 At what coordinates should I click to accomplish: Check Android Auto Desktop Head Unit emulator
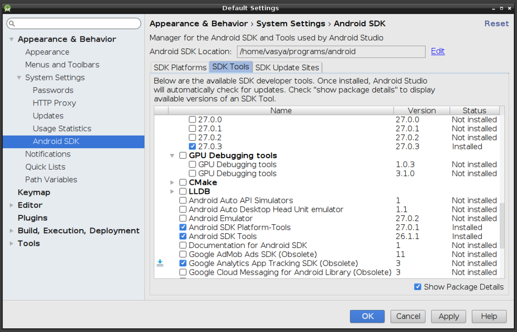click(x=183, y=209)
